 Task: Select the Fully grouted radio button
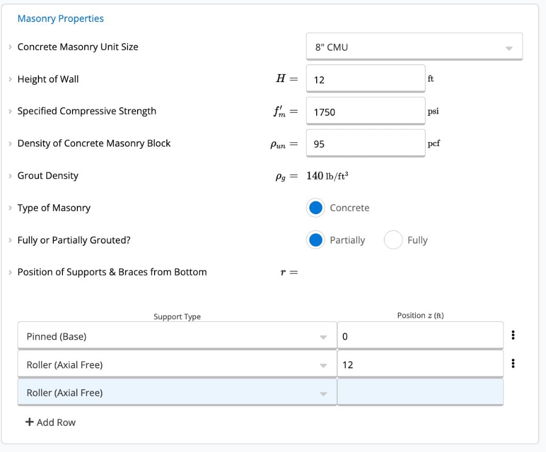pyautogui.click(x=393, y=240)
